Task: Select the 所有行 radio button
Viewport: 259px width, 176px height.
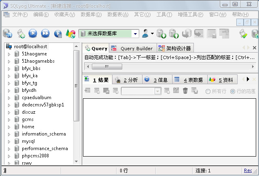Action: (x=208, y=91)
